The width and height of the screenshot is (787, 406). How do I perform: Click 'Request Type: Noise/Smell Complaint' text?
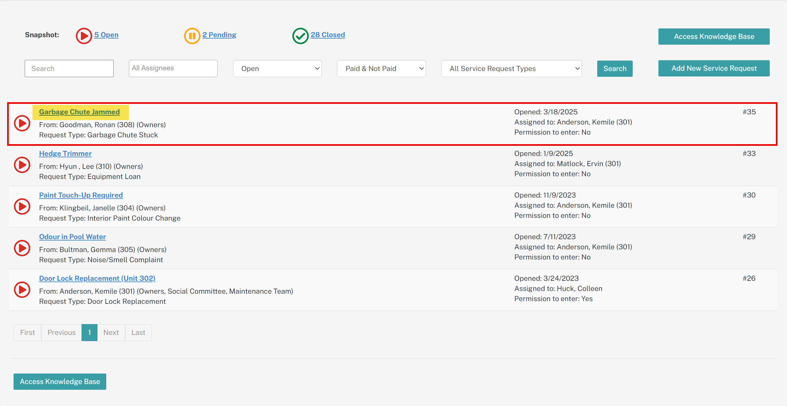coord(101,260)
